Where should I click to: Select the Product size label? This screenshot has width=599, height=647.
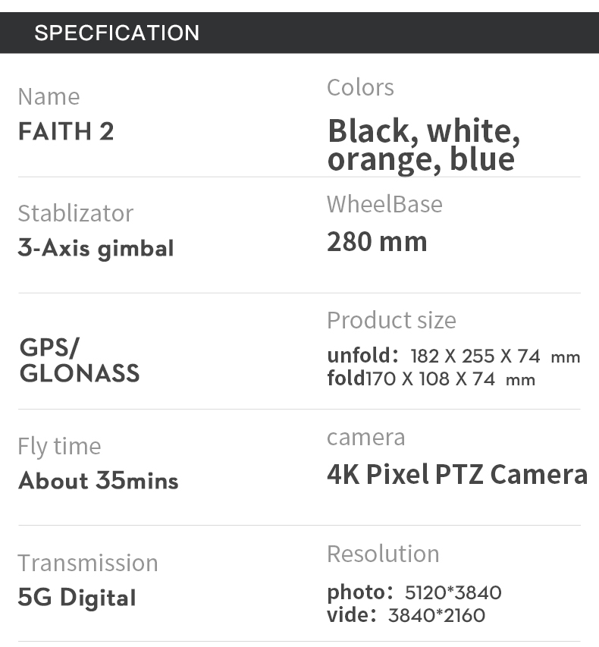click(391, 320)
